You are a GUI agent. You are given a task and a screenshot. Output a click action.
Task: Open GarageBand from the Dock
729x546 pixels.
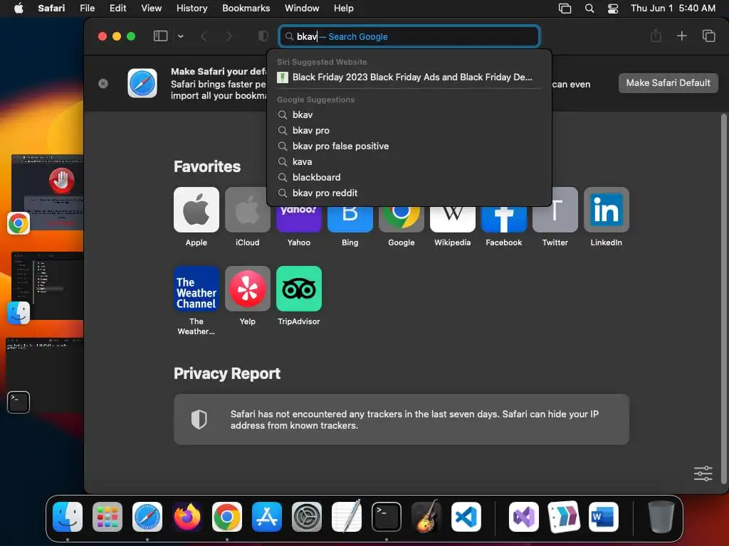[426, 517]
